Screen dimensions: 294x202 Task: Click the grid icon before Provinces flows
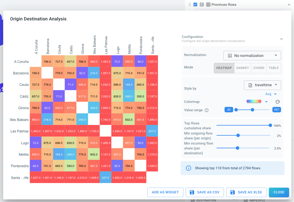click(208, 5)
